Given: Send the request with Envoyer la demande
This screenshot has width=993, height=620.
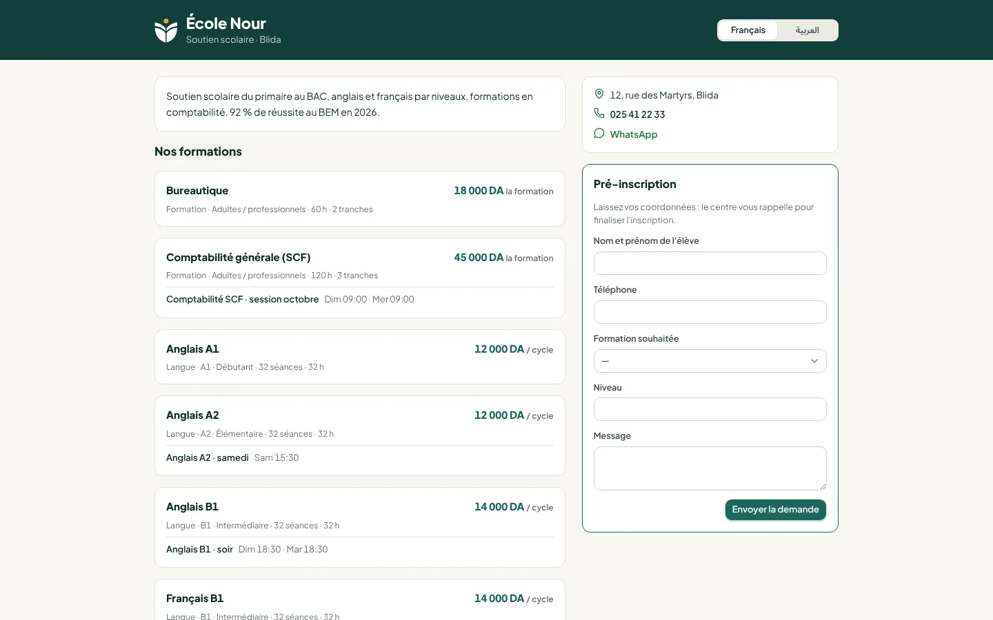Looking at the screenshot, I should click(x=775, y=510).
